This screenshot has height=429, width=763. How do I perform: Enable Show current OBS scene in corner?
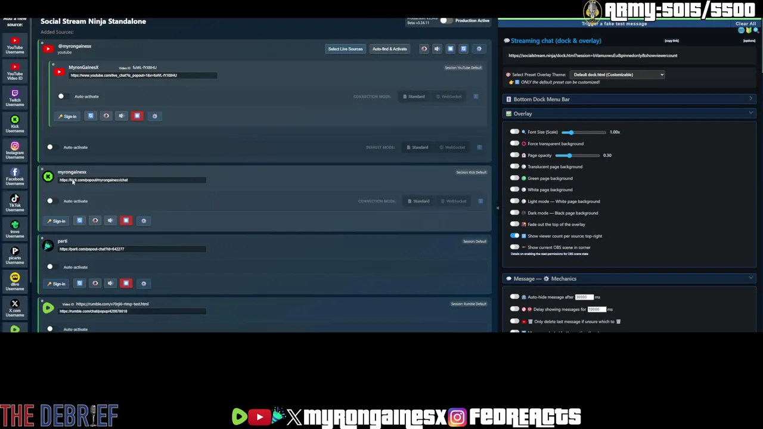pos(514,247)
